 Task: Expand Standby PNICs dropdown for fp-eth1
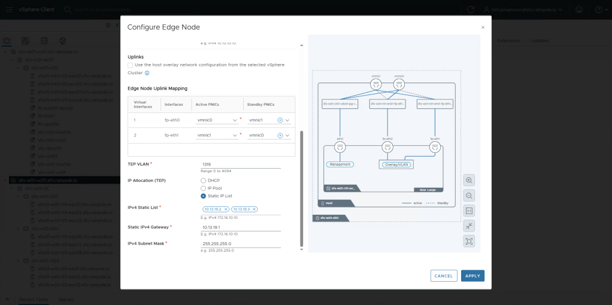click(x=287, y=136)
